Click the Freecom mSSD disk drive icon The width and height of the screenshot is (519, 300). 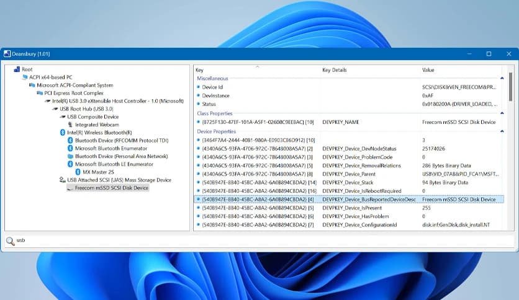click(70, 188)
